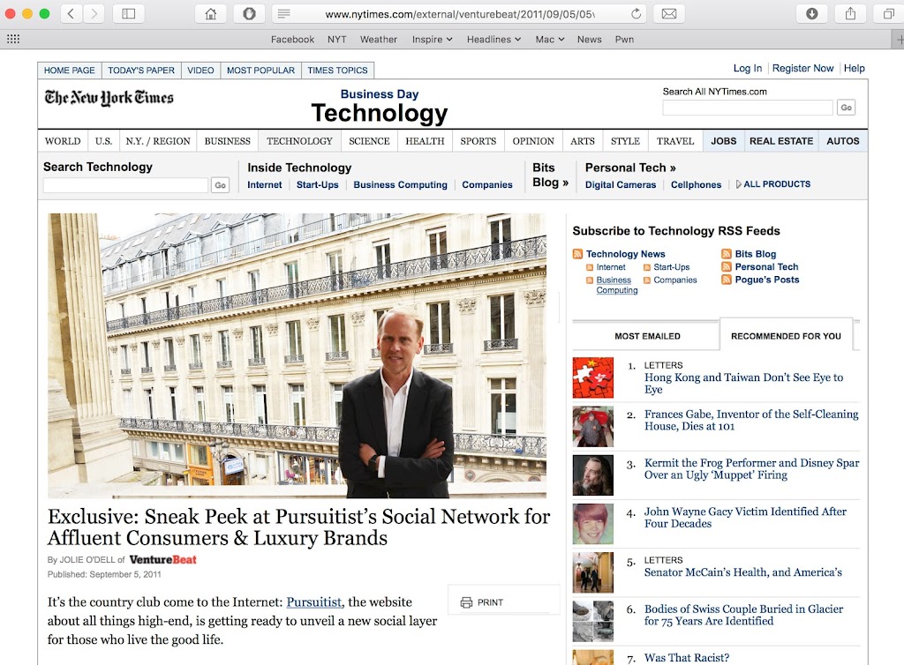Click the 1Password extension icon
This screenshot has width=904, height=665.
[249, 13]
